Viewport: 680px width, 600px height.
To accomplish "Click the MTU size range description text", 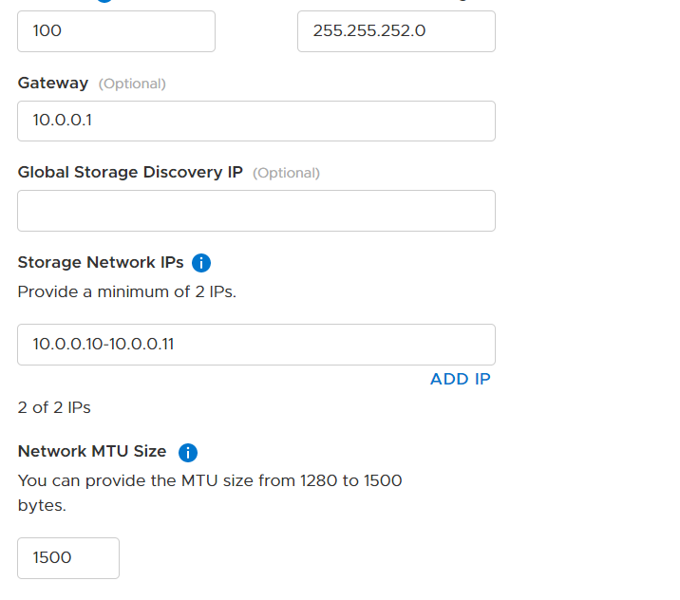I will coord(210,481).
